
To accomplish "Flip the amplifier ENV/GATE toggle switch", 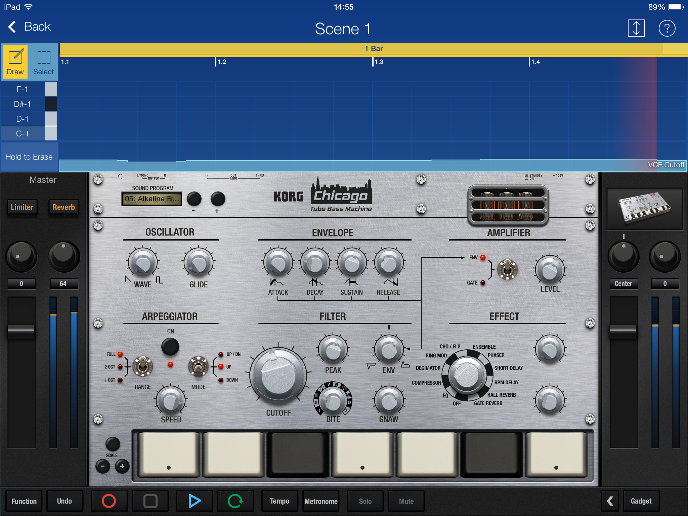I will tap(507, 269).
